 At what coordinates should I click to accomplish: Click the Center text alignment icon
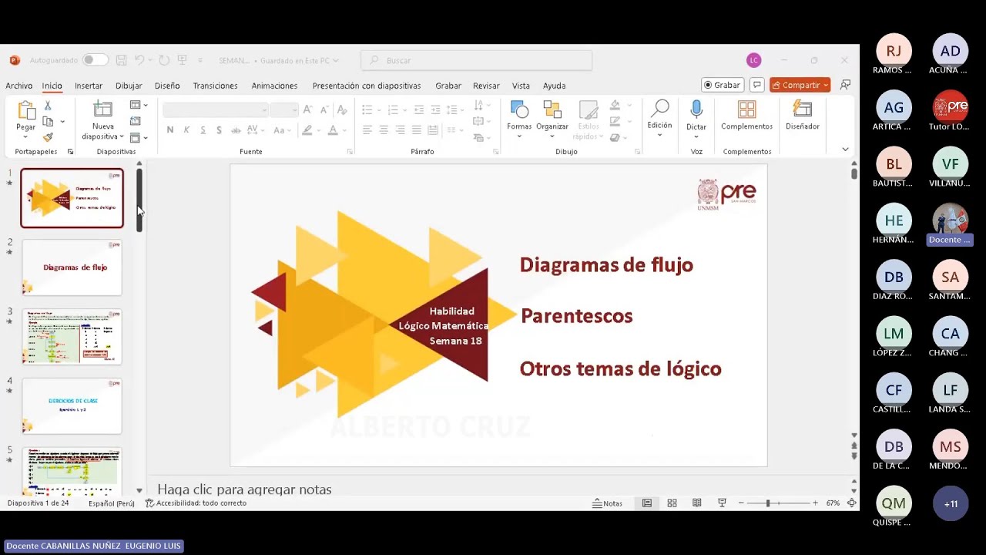384,130
